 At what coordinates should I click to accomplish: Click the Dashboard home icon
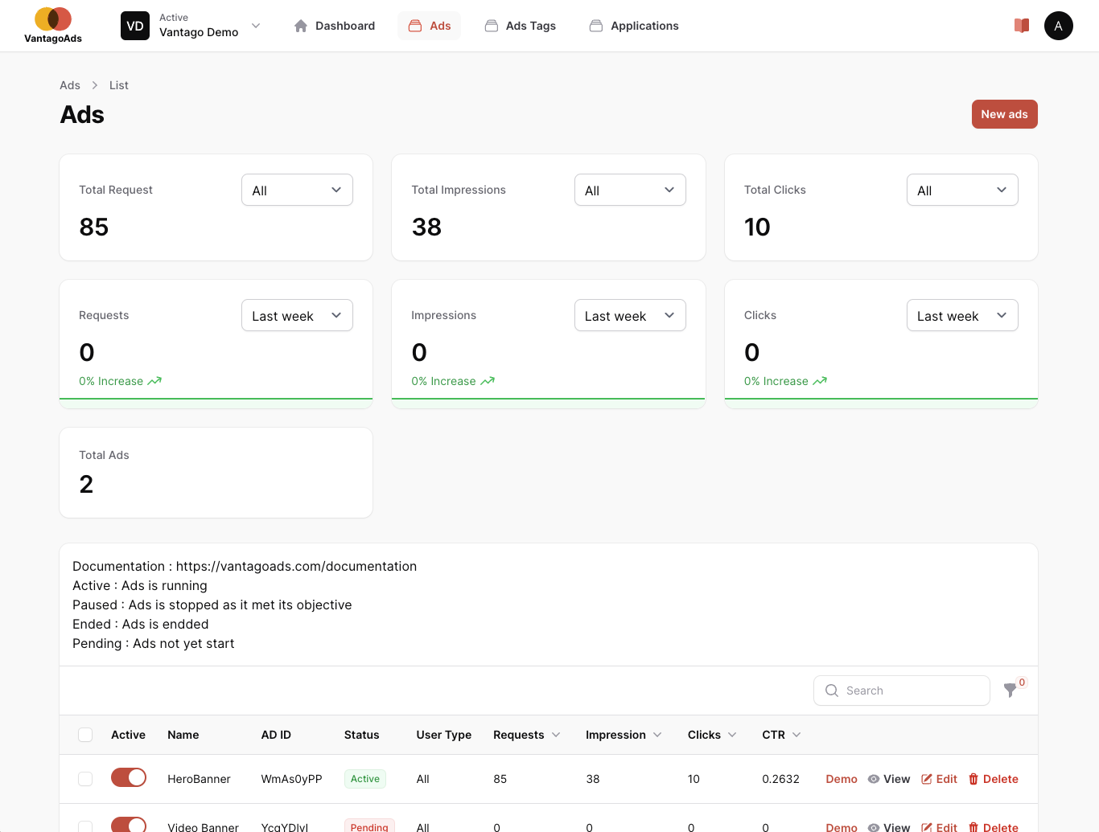pyautogui.click(x=301, y=26)
